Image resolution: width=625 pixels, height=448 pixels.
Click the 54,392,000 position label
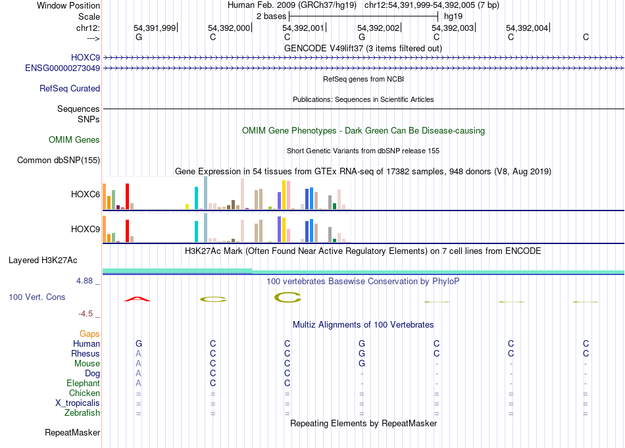tap(229, 28)
